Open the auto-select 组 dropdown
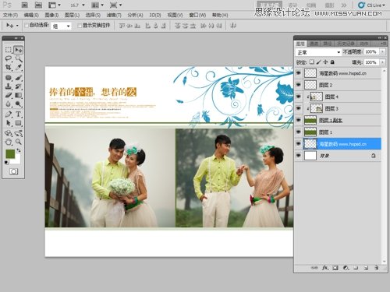The image size is (390, 292). [61, 26]
